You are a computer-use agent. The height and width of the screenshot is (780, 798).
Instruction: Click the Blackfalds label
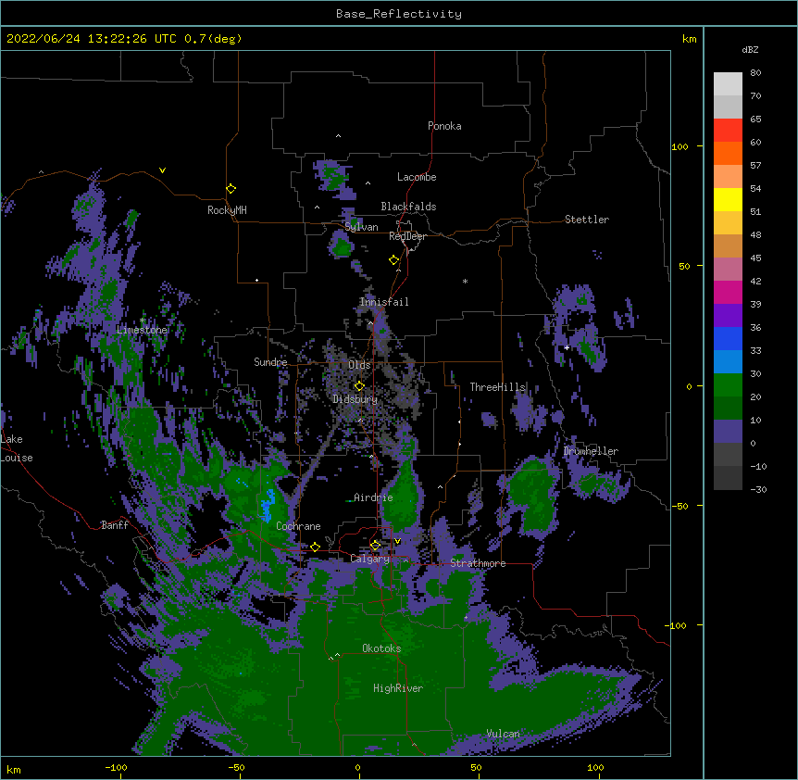408,207
